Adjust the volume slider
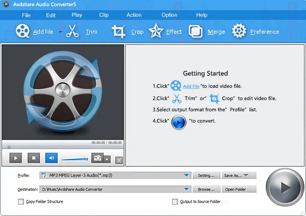The image size is (306, 216). coord(74,159)
